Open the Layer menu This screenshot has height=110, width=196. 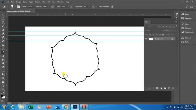point(25,2)
